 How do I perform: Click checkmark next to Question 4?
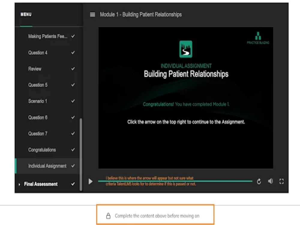[x=73, y=52]
